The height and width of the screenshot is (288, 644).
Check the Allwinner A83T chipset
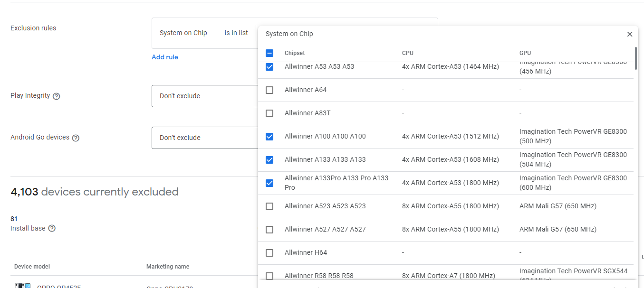click(x=269, y=113)
